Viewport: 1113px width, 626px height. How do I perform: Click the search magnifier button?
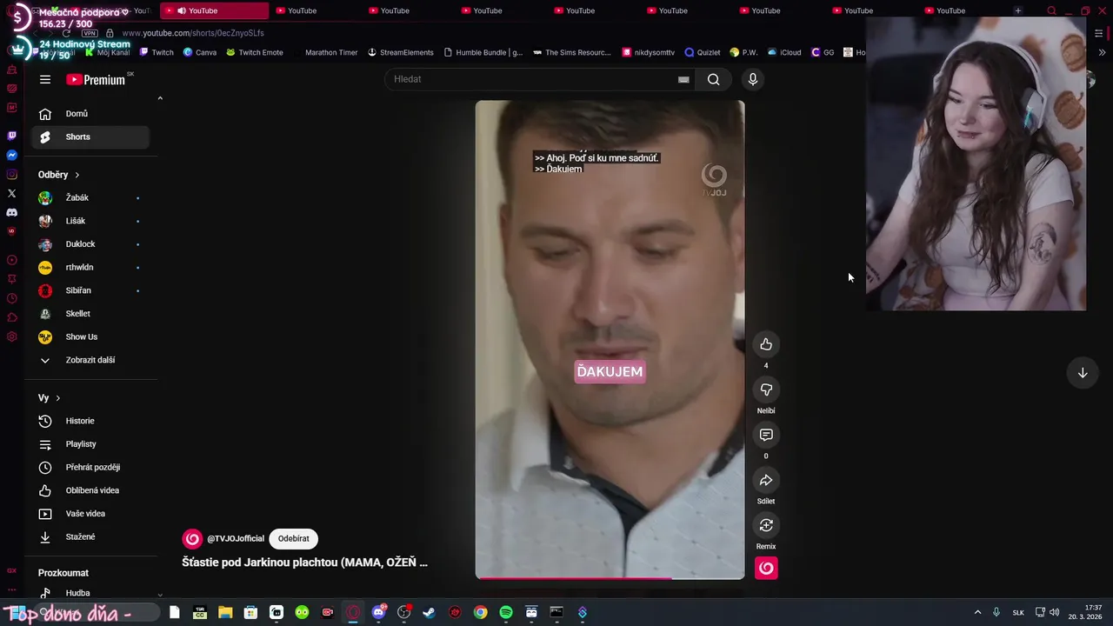point(713,79)
